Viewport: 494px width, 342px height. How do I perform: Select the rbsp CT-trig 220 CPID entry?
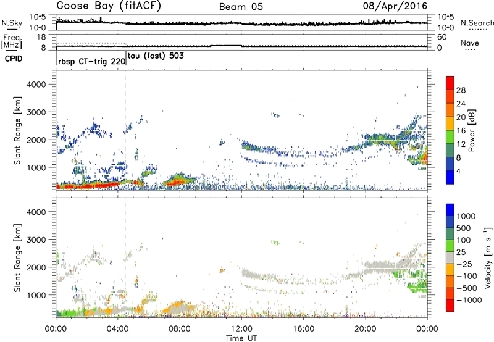pyautogui.click(x=91, y=61)
